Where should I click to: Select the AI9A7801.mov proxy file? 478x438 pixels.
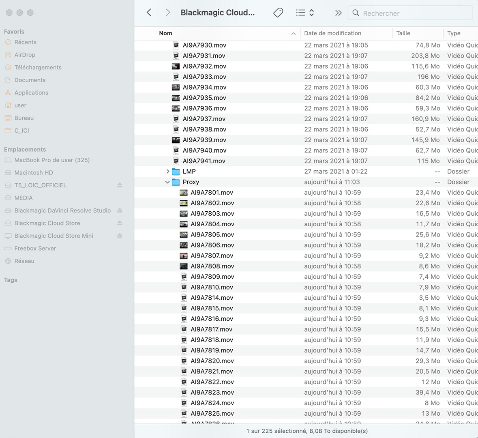click(212, 193)
